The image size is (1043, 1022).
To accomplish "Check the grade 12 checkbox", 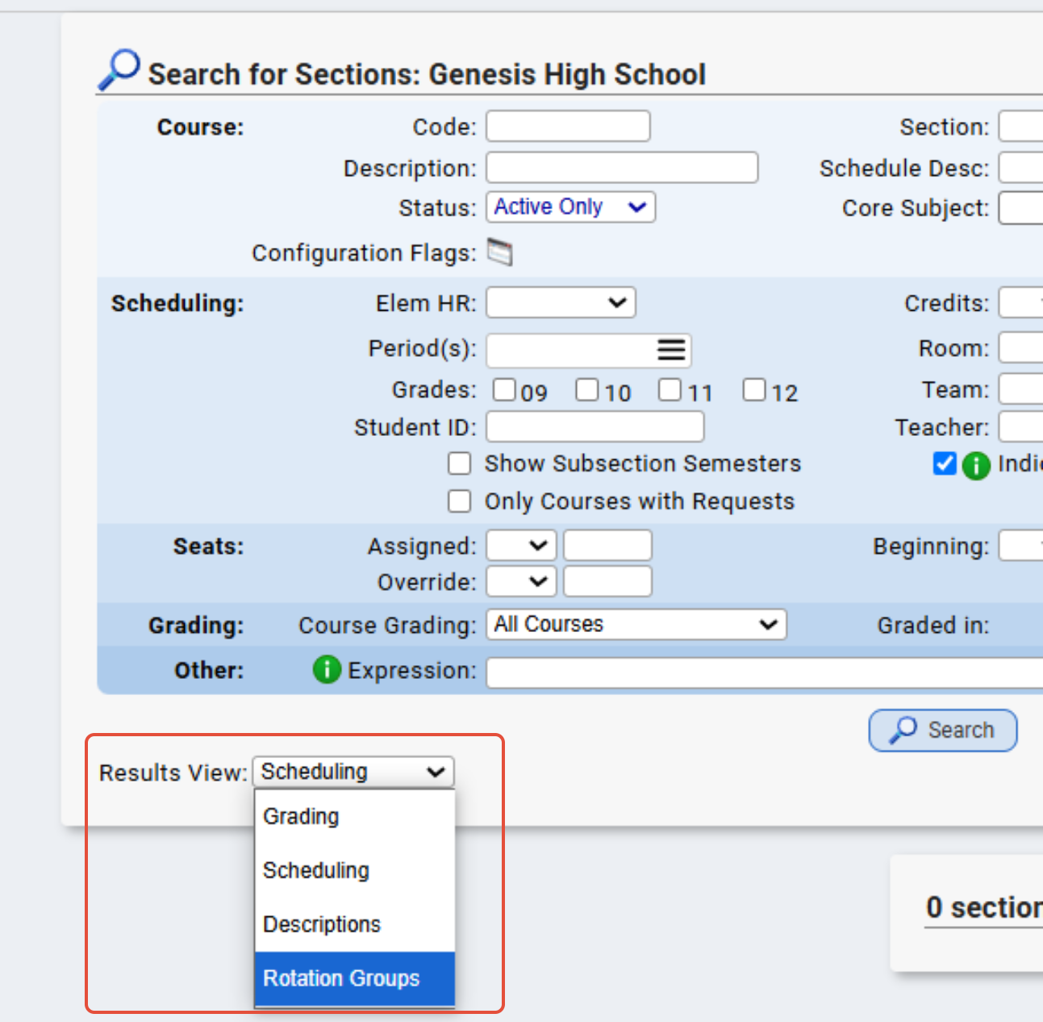I will pos(754,390).
